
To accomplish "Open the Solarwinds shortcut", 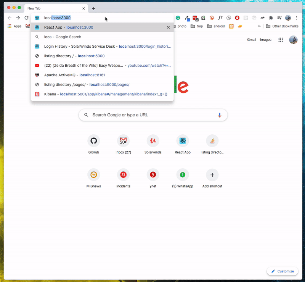I will click(x=153, y=144).
